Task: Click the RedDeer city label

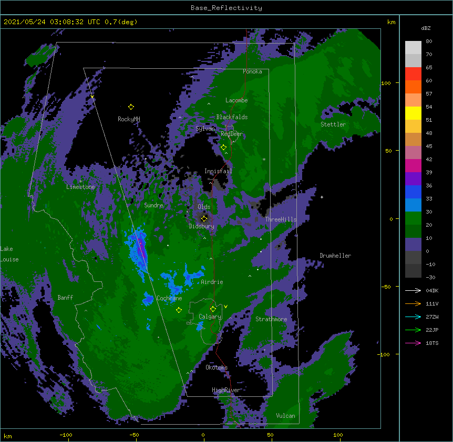Action: click(232, 134)
